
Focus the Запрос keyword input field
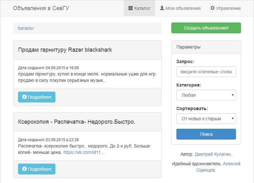[x=206, y=72]
